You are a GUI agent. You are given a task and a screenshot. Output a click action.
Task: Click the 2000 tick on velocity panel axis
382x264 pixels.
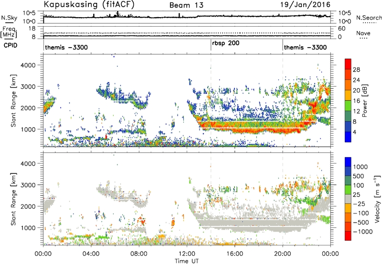pyautogui.click(x=28, y=206)
